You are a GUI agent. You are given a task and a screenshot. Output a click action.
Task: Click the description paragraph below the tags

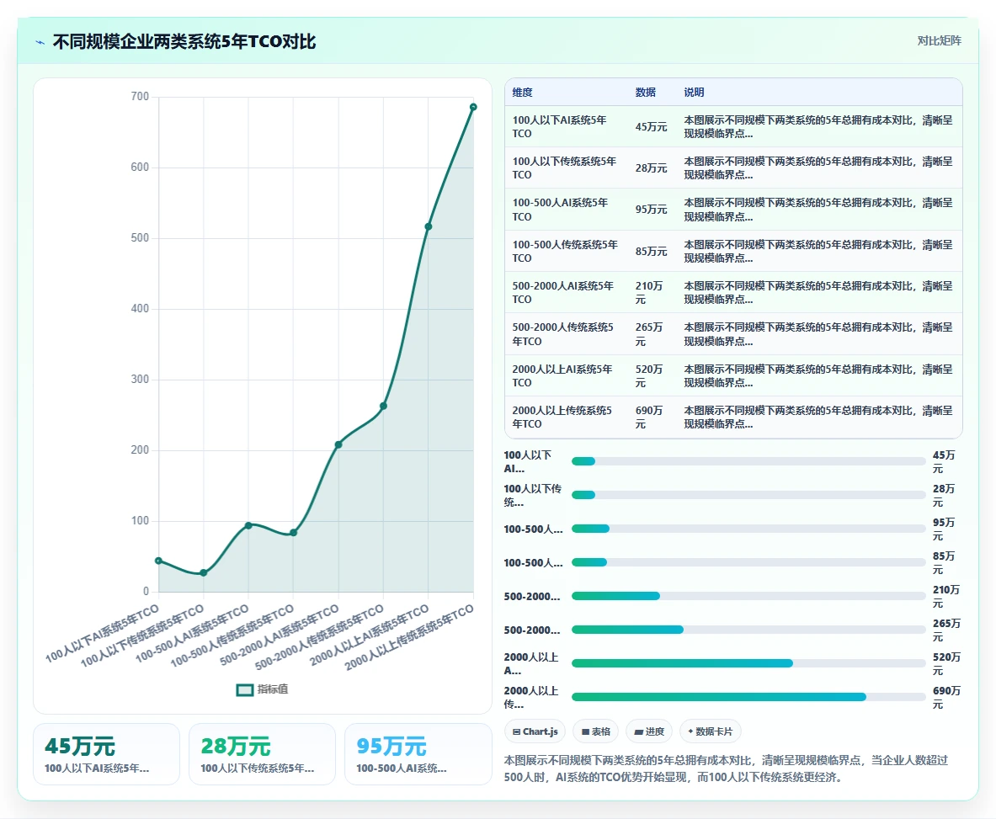click(726, 768)
